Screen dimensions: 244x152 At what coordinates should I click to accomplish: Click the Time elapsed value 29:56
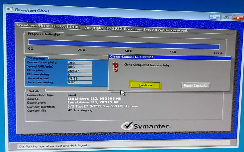click(80, 78)
